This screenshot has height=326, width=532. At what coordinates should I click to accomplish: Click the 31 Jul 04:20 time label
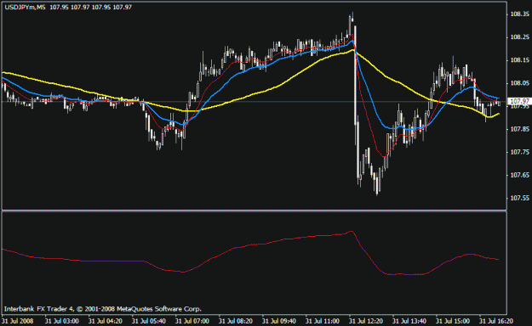pyautogui.click(x=106, y=321)
